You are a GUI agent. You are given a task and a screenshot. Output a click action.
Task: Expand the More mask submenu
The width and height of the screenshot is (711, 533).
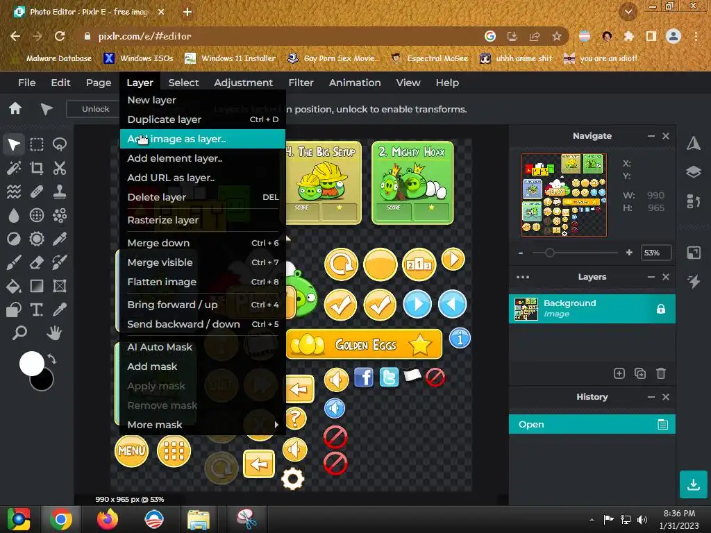point(202,425)
